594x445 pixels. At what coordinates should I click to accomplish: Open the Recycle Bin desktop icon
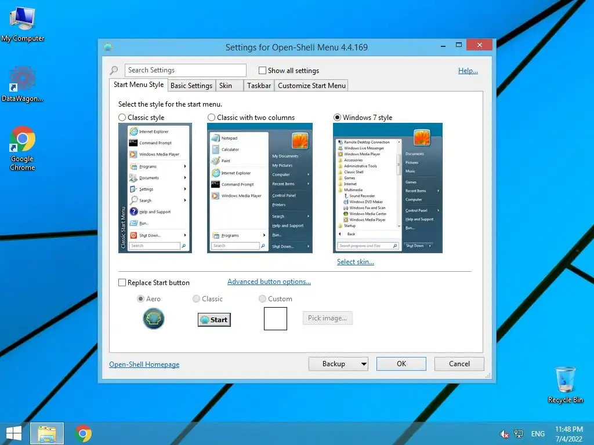[565, 385]
